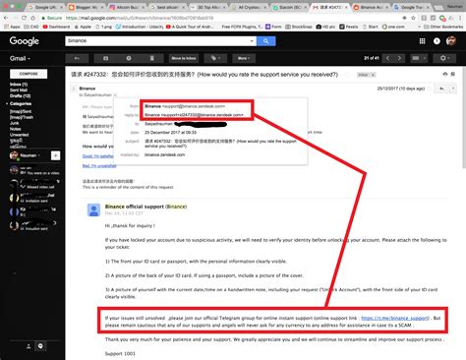Open the Unwanted label
This screenshot has width=466, height=360.
coord(20,135)
